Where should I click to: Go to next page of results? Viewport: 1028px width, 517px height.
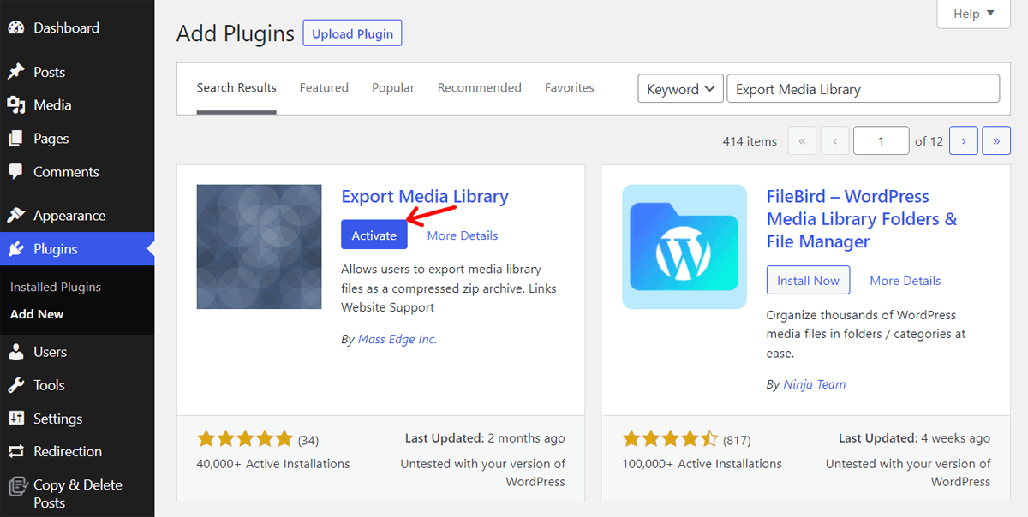[x=964, y=141]
